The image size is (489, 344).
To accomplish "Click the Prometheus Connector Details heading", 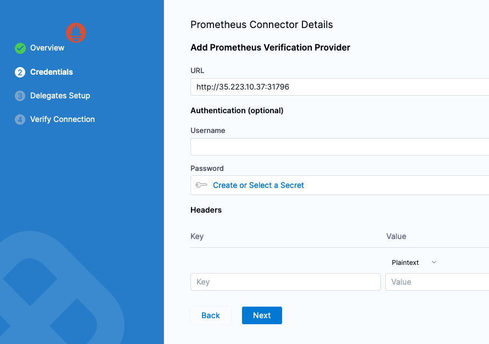I will [262, 25].
